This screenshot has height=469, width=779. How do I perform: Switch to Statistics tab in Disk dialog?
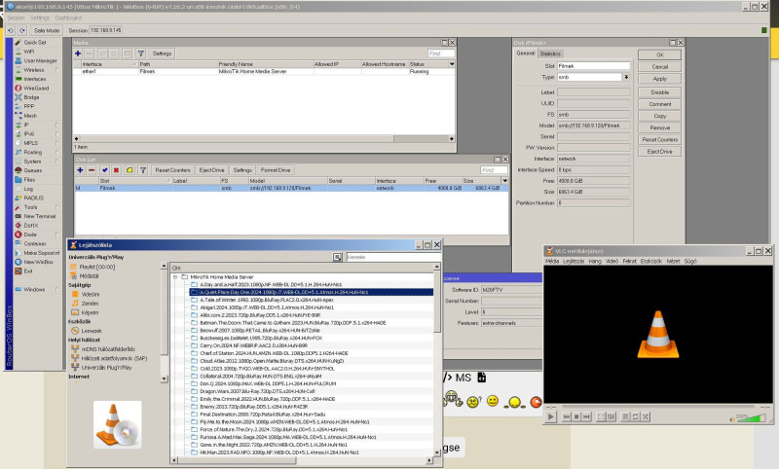(550, 54)
